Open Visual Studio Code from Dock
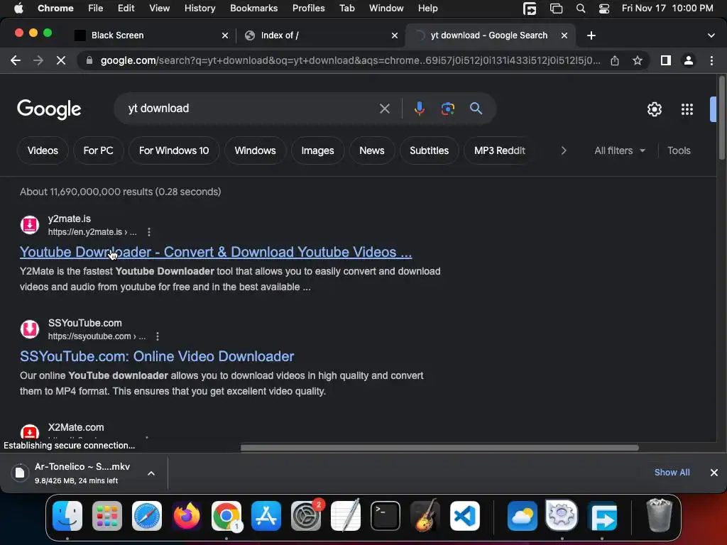Viewport: 727px width, 545px height. (x=464, y=516)
